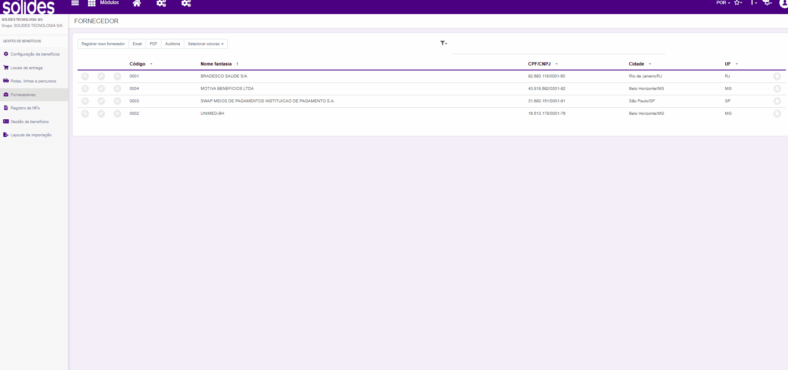The image size is (788, 370).
Task: Expand Selecionar colunas dropdown
Action: [206, 44]
